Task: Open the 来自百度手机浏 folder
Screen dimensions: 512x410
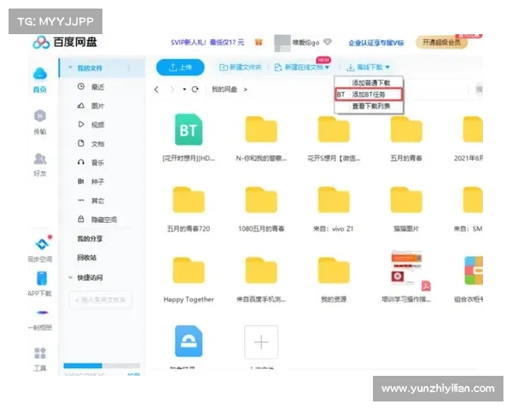Action: [261, 271]
